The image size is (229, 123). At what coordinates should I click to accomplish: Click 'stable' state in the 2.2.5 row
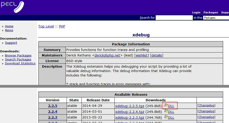pyautogui.click(x=72, y=106)
